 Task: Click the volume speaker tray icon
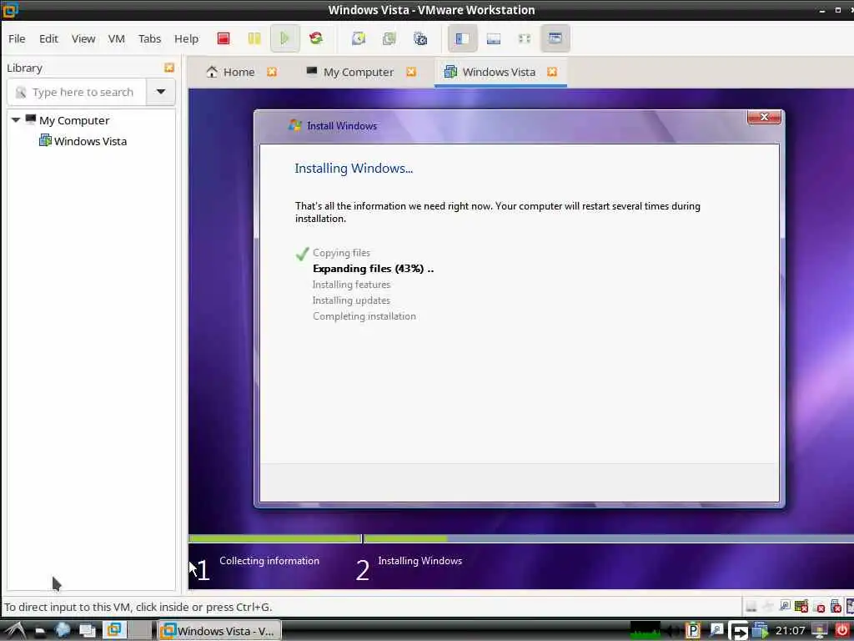pos(673,631)
